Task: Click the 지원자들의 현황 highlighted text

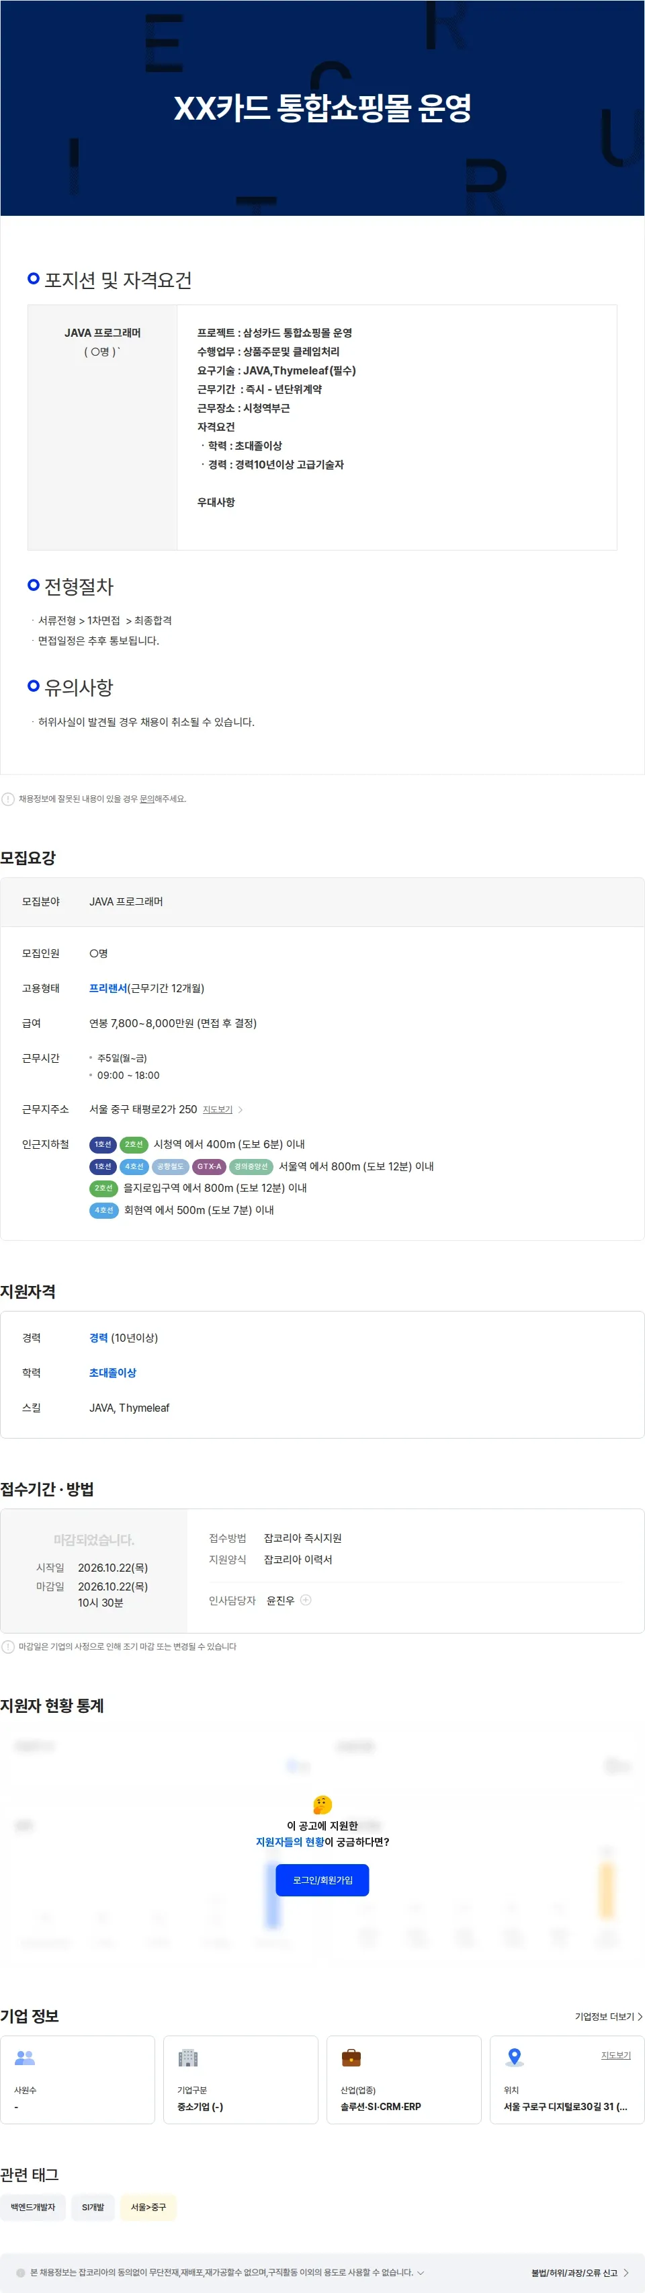Action: pos(290,1842)
